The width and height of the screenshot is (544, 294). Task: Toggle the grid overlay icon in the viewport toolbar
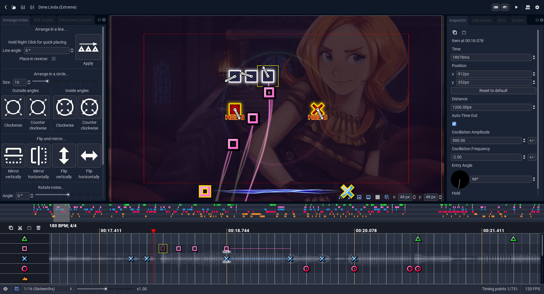coord(378,197)
